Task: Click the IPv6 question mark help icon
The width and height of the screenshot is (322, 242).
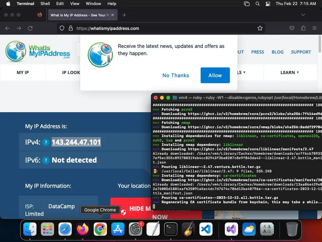Action: (x=46, y=160)
